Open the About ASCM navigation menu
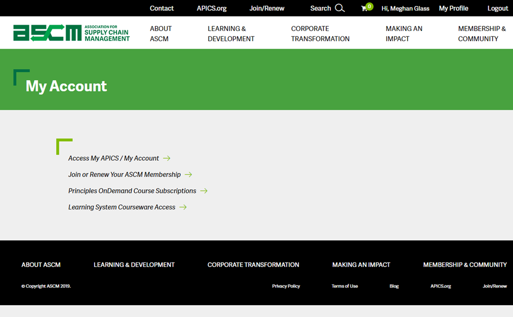The width and height of the screenshot is (513, 317). [x=160, y=33]
